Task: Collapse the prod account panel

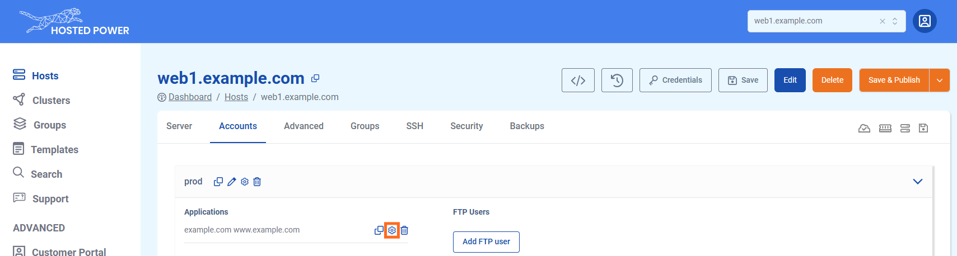Action: (x=917, y=182)
